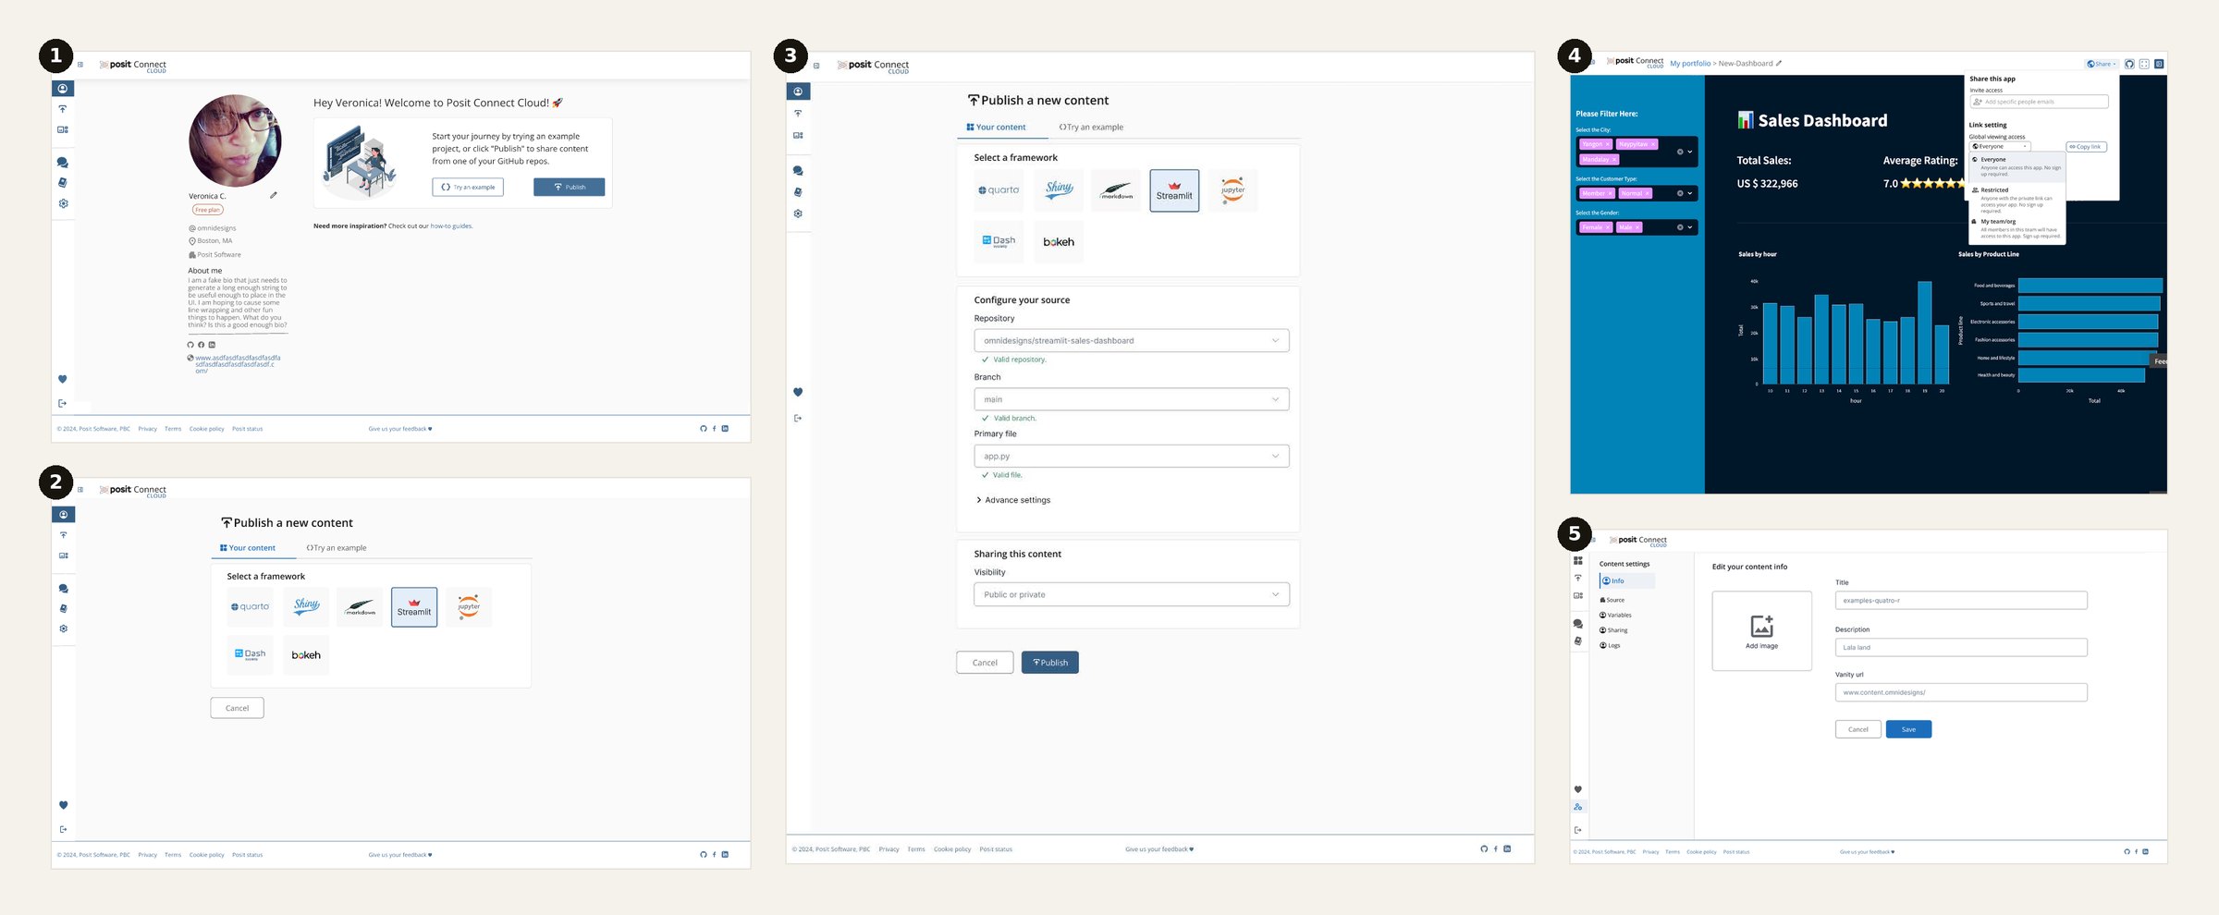This screenshot has width=2219, height=915.
Task: Click the Add image icon box
Action: click(1761, 631)
